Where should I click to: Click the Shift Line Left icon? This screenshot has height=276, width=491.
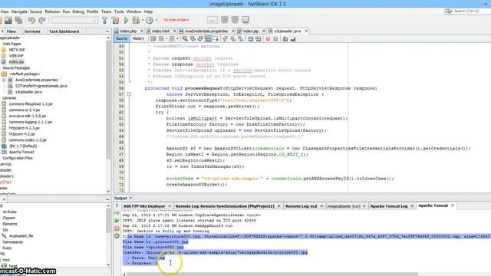pos(250,39)
